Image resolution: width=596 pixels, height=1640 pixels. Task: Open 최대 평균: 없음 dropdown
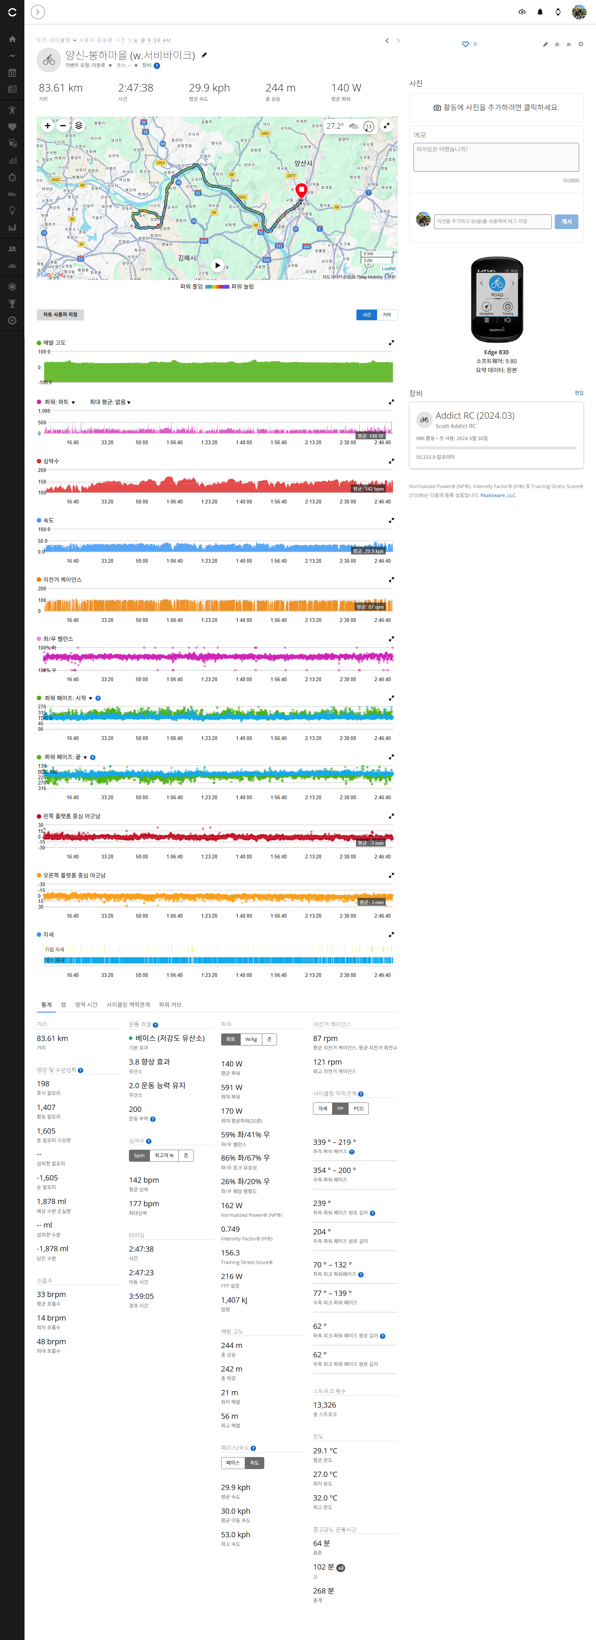click(110, 402)
